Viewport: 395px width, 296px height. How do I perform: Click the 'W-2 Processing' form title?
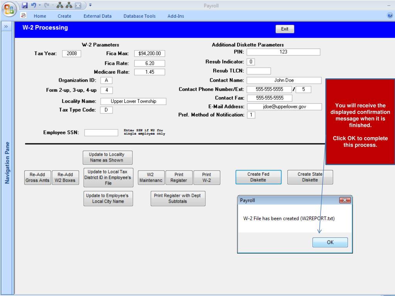pos(45,28)
